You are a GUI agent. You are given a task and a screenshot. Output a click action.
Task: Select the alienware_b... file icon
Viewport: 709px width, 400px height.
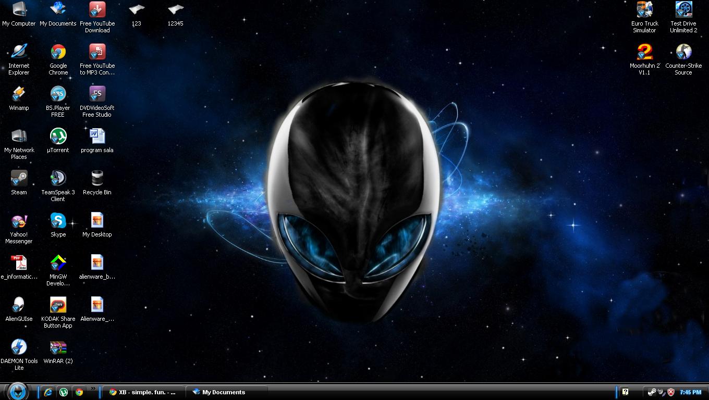97,267
